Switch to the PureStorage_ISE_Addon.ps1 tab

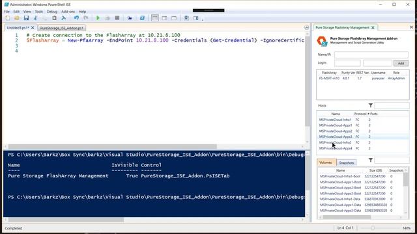tap(62, 28)
